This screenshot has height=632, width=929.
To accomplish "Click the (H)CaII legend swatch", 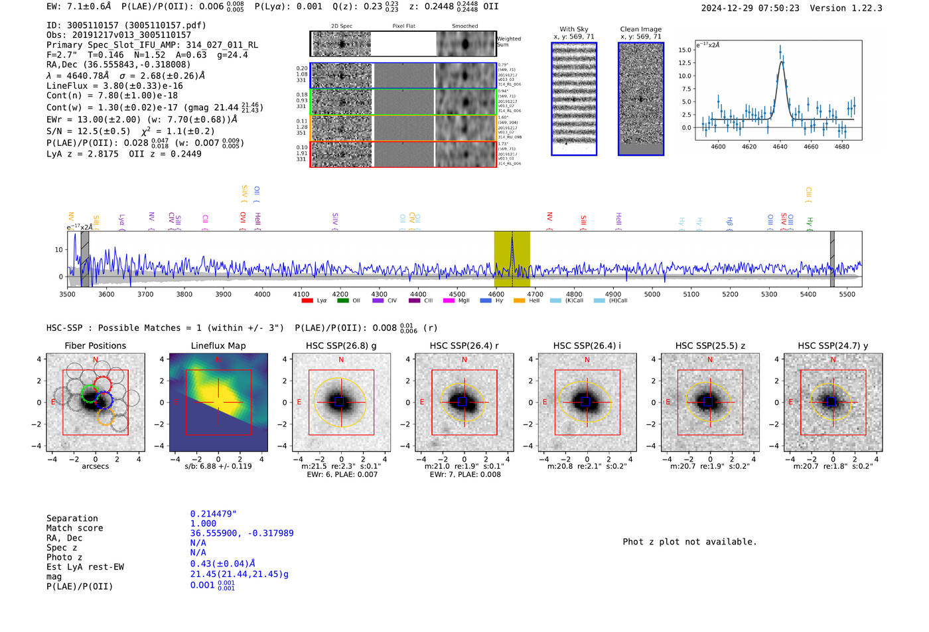I will pyautogui.click(x=599, y=300).
